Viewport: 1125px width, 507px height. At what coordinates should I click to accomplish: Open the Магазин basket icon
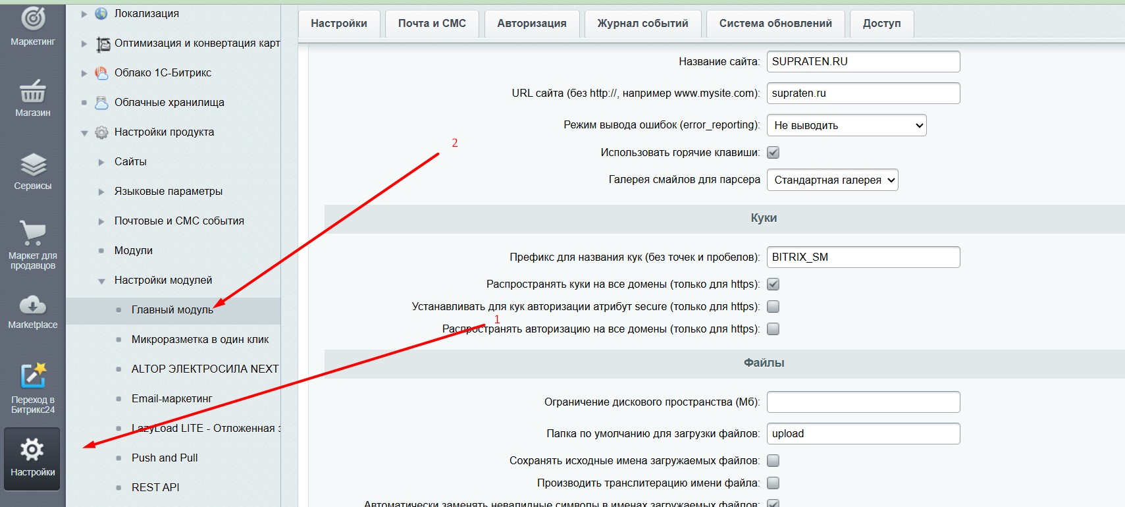[x=32, y=92]
